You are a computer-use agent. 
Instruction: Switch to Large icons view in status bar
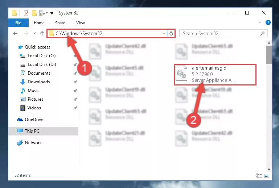click(x=267, y=176)
